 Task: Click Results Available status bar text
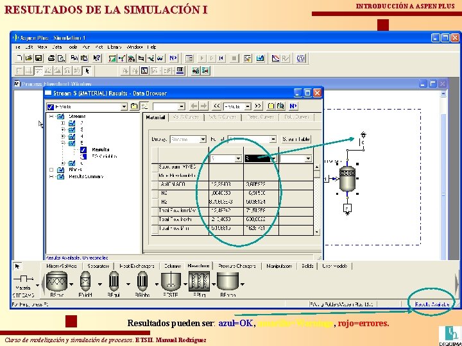tap(432, 304)
